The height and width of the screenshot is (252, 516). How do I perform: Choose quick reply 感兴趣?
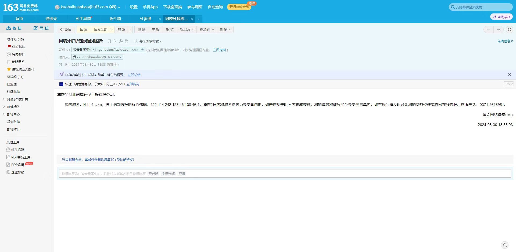tap(153, 174)
